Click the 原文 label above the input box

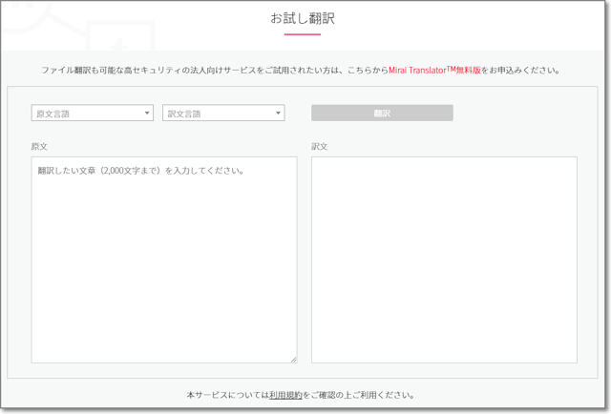(39, 147)
